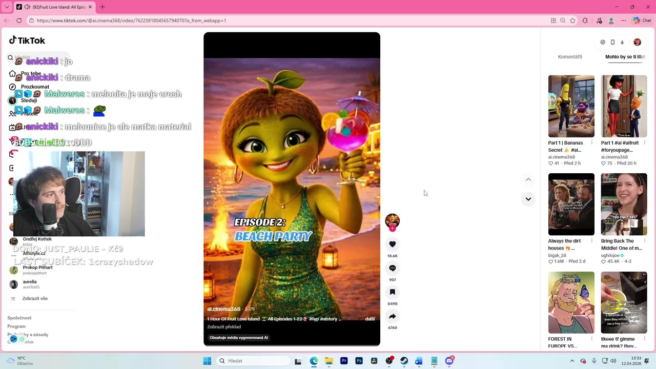This screenshot has width=656, height=369.
Task: Open the media control music note icon
Action: click(x=599, y=20)
